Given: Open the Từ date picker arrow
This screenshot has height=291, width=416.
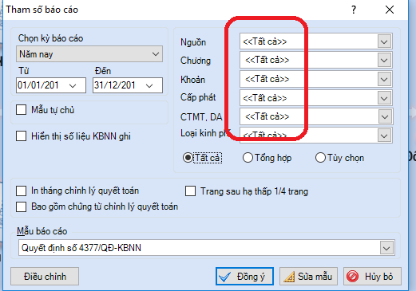Looking at the screenshot, I should coord(73,85).
